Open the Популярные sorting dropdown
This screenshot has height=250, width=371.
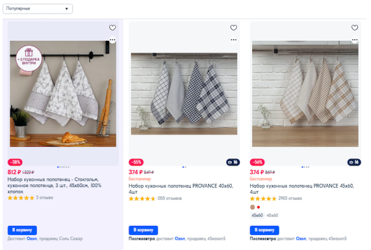tap(38, 9)
